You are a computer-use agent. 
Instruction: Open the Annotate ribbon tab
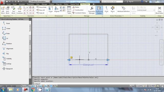click(22, 4)
